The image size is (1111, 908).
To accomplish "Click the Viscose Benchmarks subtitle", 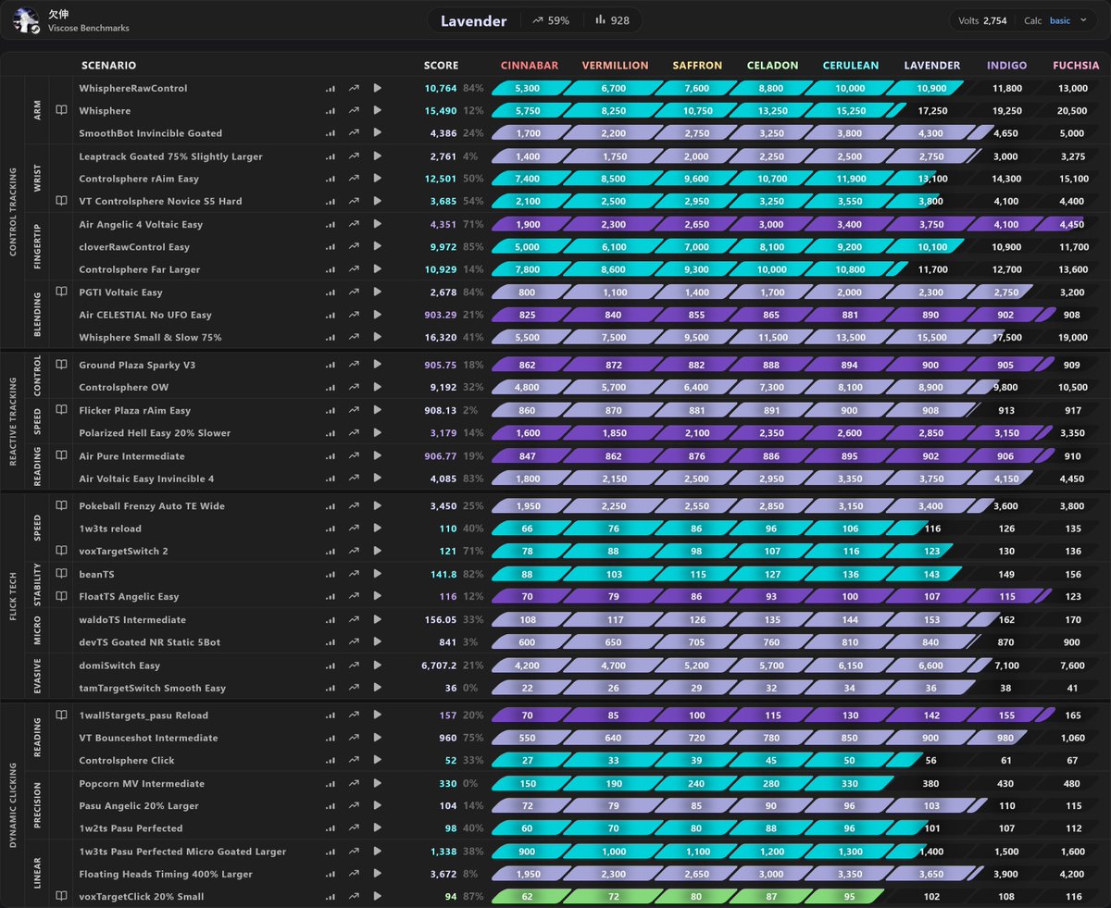I will (89, 29).
